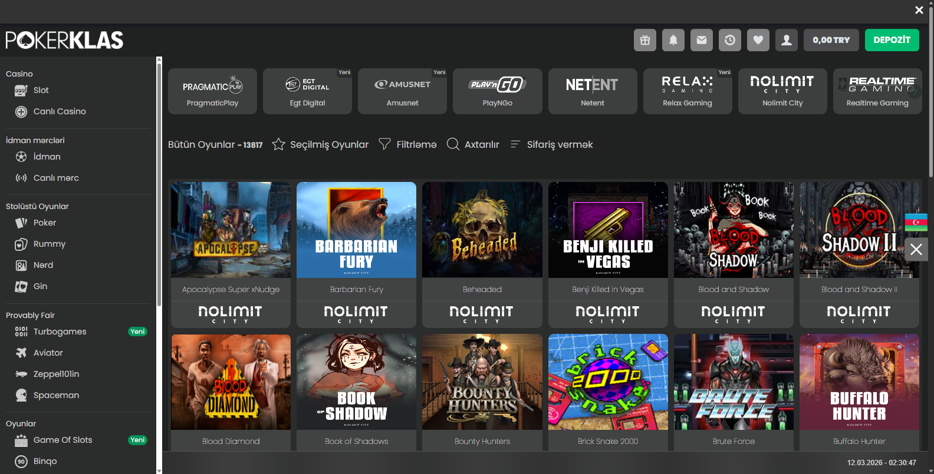Image resolution: width=934 pixels, height=474 pixels.
Task: Click the date and time readout
Action: pos(882,463)
